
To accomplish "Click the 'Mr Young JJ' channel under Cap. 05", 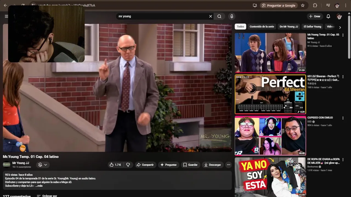I will click(313, 42).
